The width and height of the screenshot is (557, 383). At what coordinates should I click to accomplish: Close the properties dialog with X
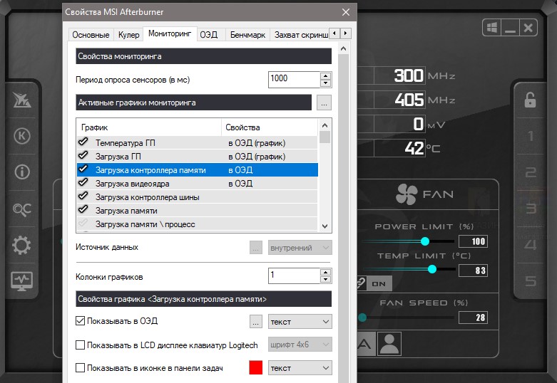[346, 12]
